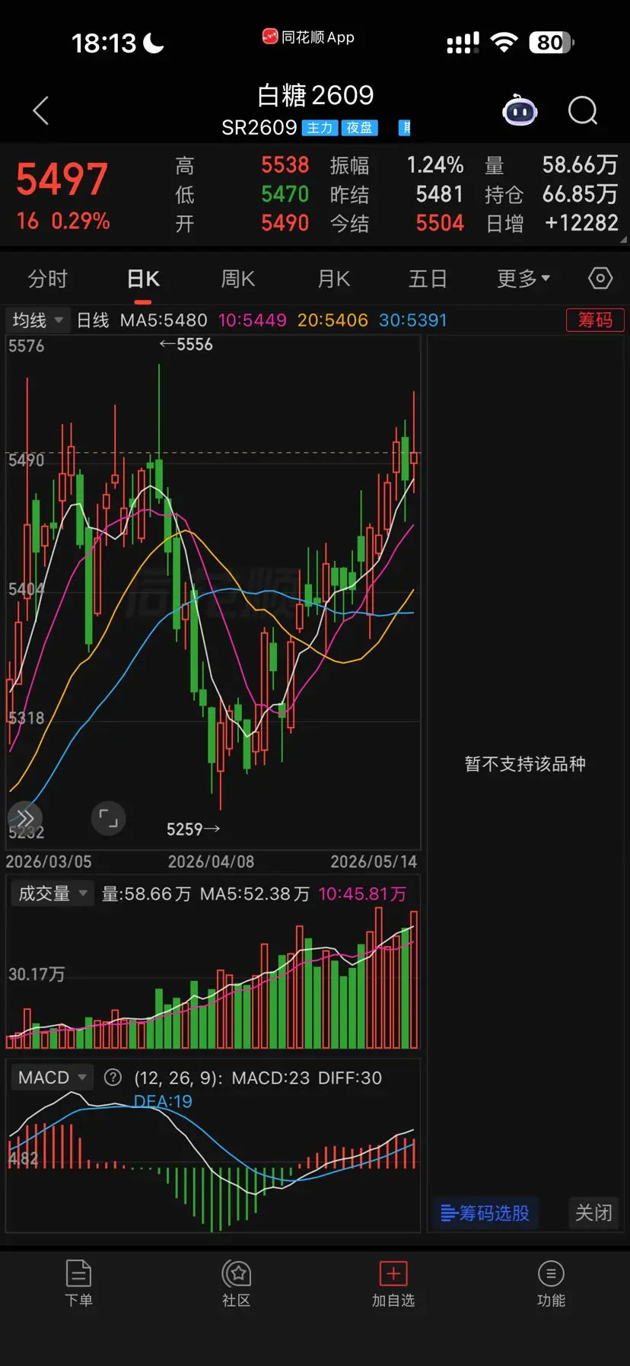Open the robot AI assistant icon
This screenshot has height=1366, width=630.
(520, 111)
